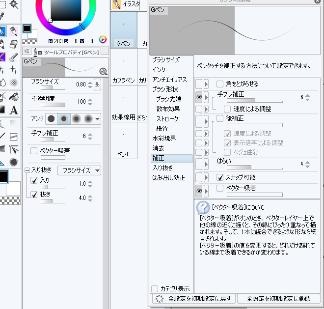This screenshot has width=324, height=309.
Task: Select the 入り抜き category in list
Action: coord(162,168)
